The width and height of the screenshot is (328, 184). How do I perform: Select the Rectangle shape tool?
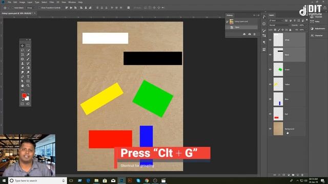click(28, 81)
